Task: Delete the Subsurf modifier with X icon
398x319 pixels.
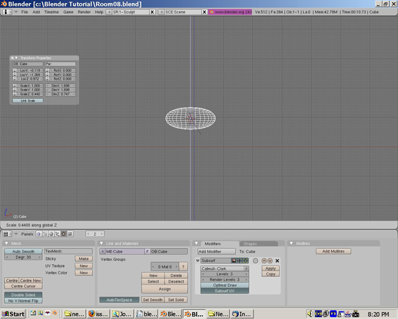Action: (x=278, y=261)
